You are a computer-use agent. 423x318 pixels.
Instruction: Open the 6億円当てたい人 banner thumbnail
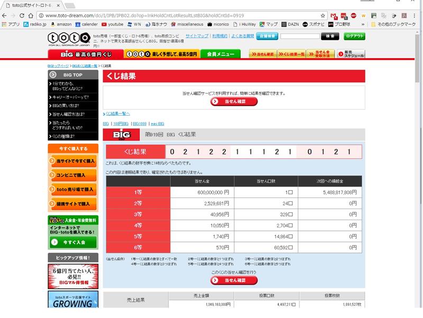[73, 276]
